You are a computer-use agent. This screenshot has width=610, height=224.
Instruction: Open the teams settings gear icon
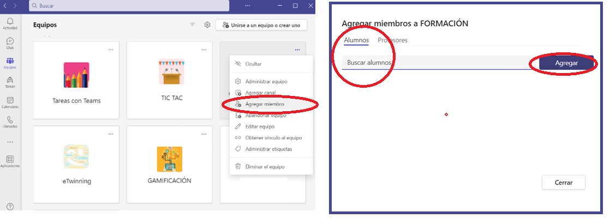point(207,25)
